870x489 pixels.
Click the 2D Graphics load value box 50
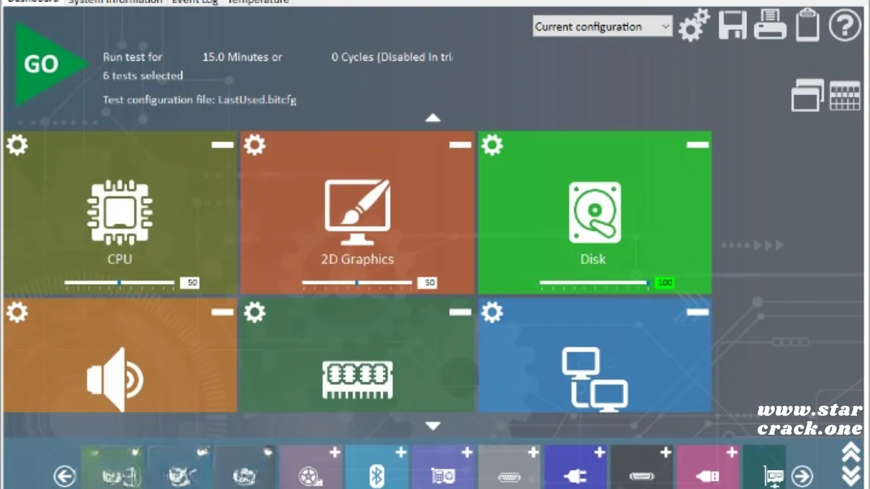click(427, 283)
